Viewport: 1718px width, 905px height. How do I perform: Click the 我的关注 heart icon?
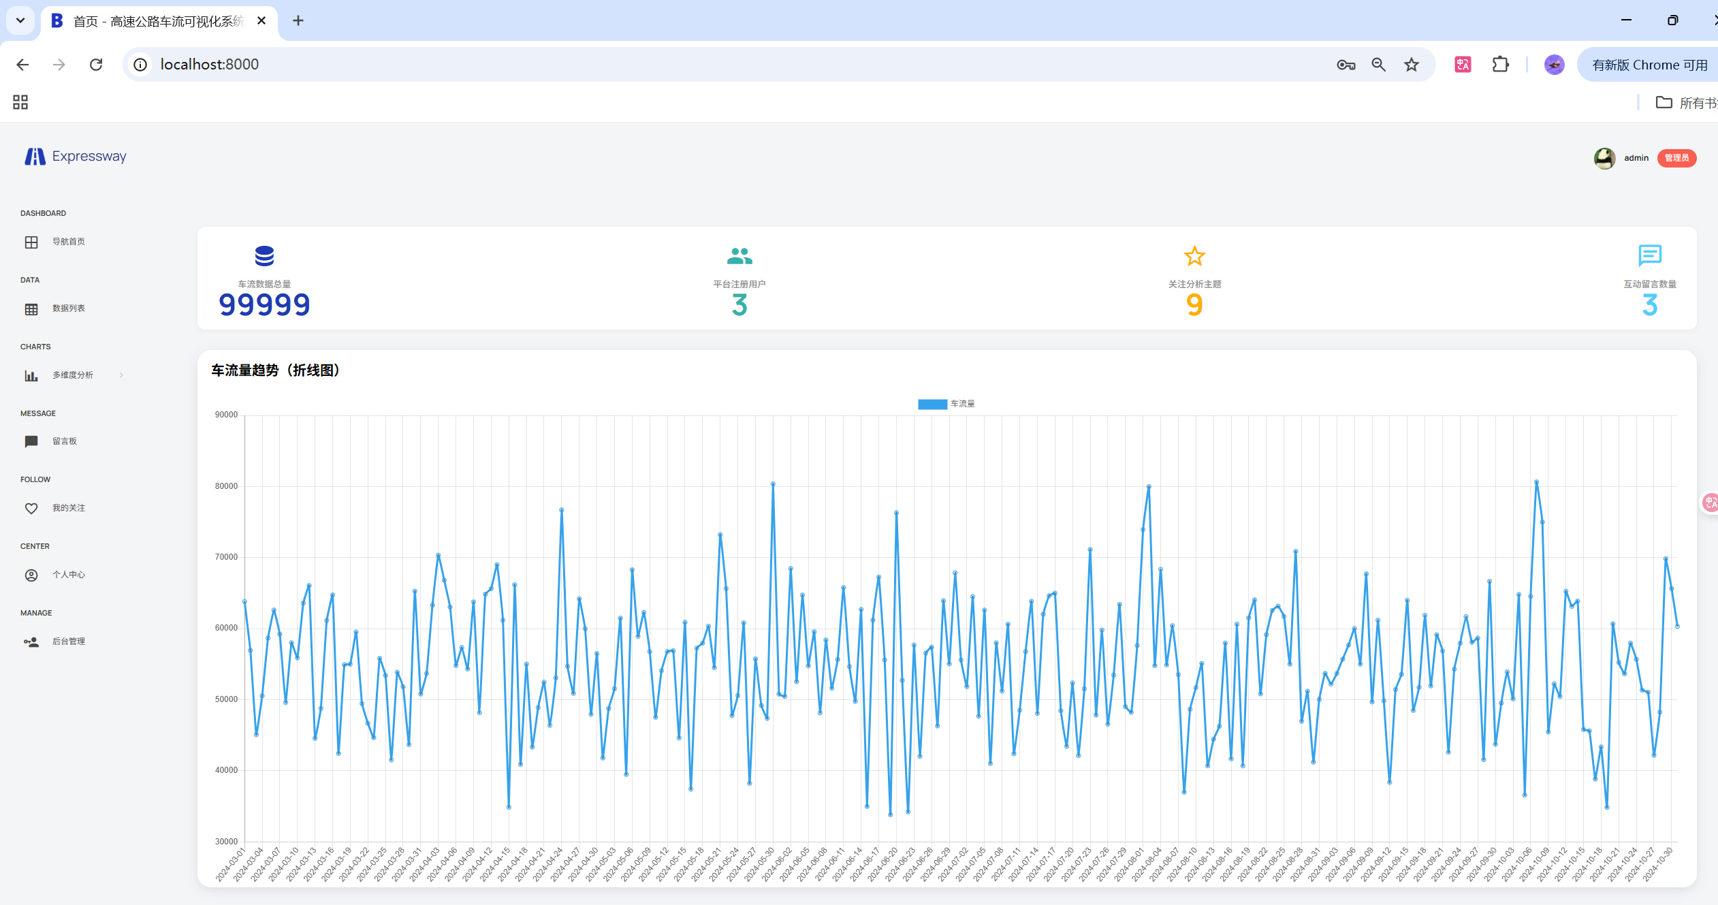(x=31, y=509)
